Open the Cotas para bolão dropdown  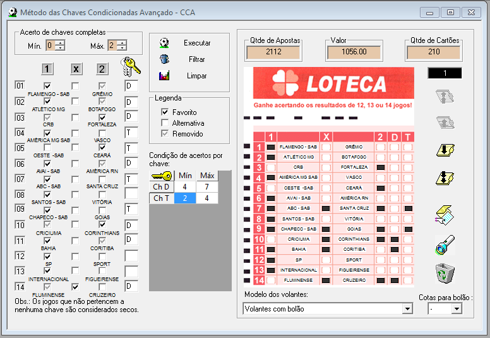click(x=457, y=309)
